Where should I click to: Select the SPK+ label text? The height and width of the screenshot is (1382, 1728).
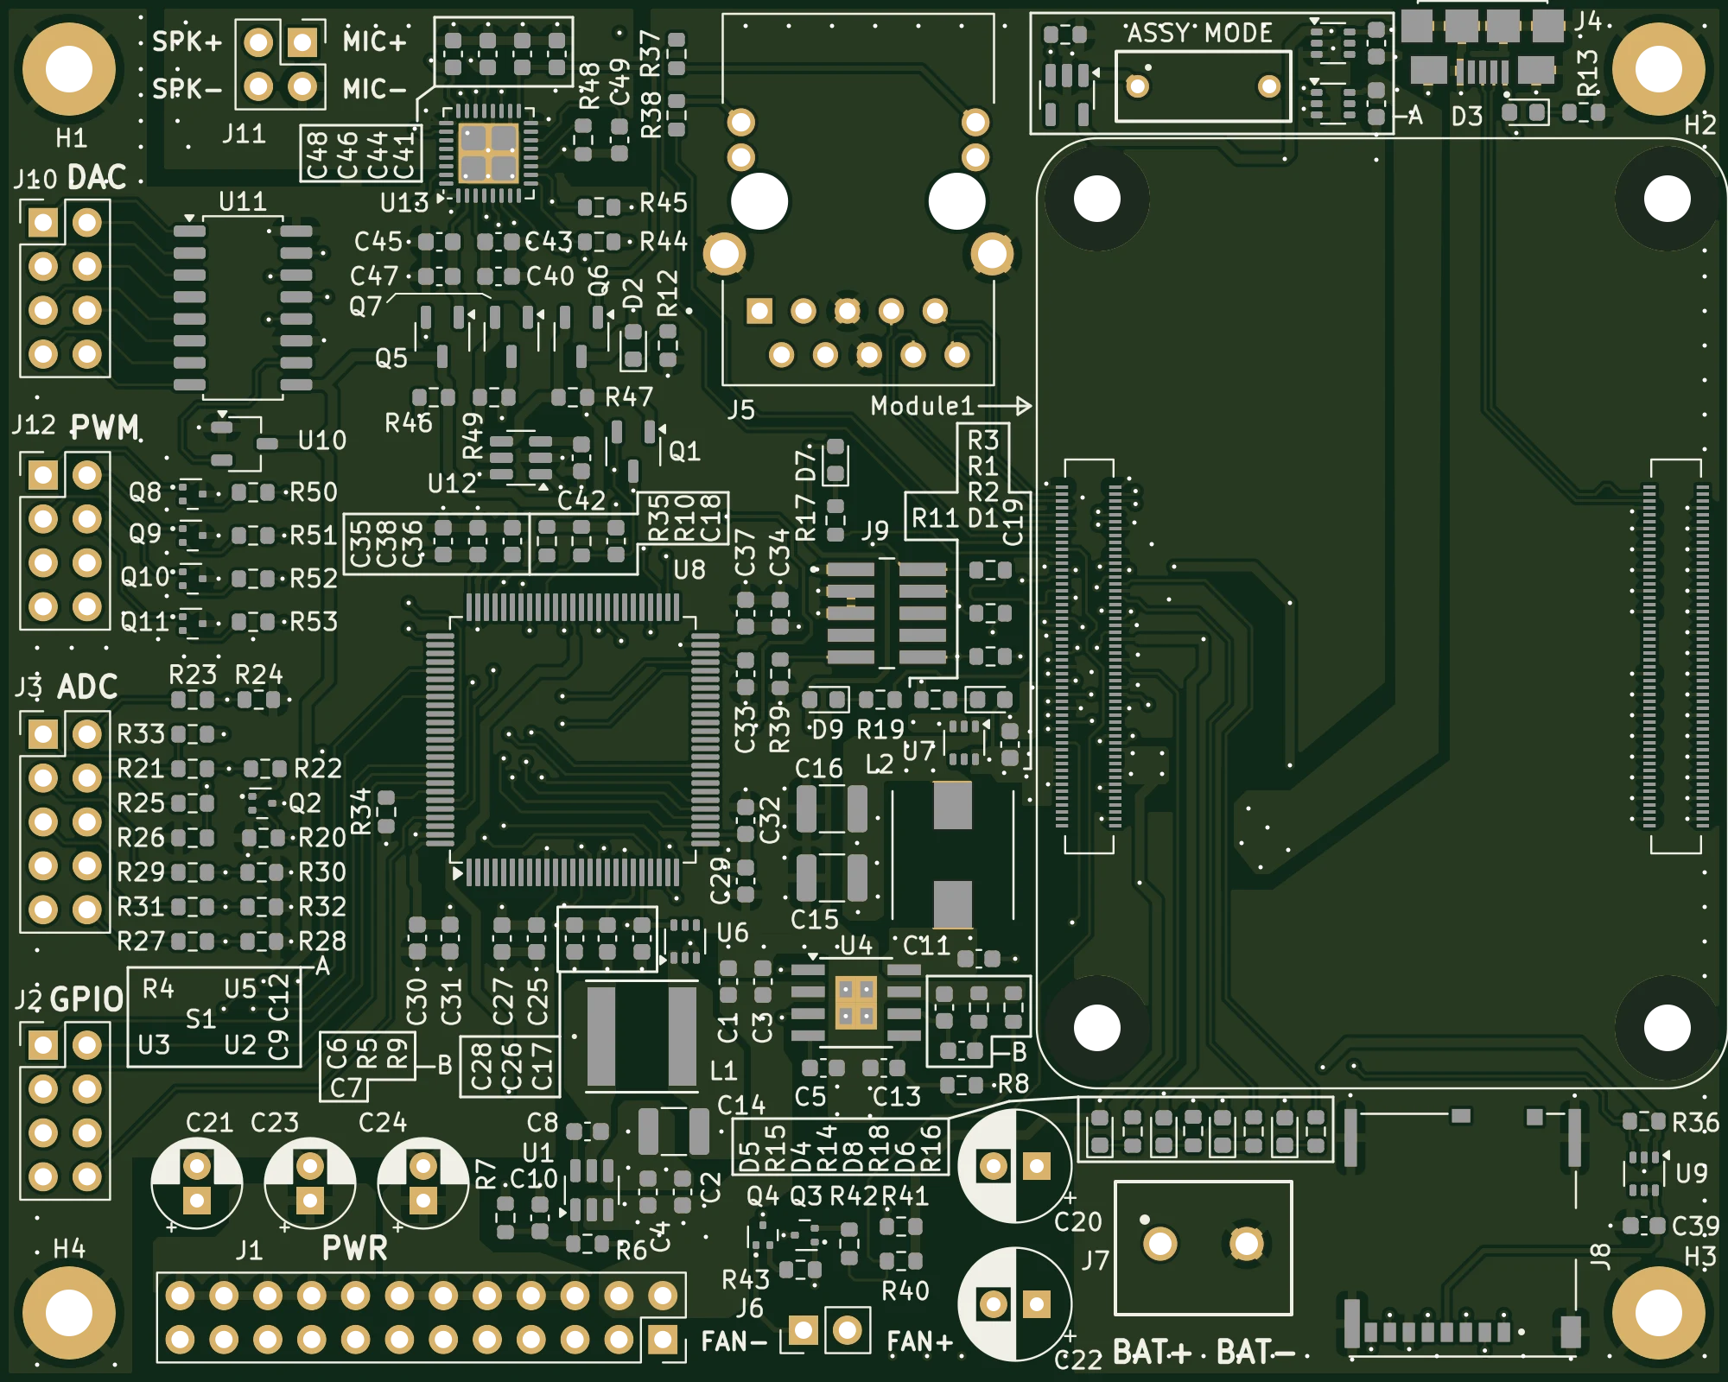pos(187,41)
